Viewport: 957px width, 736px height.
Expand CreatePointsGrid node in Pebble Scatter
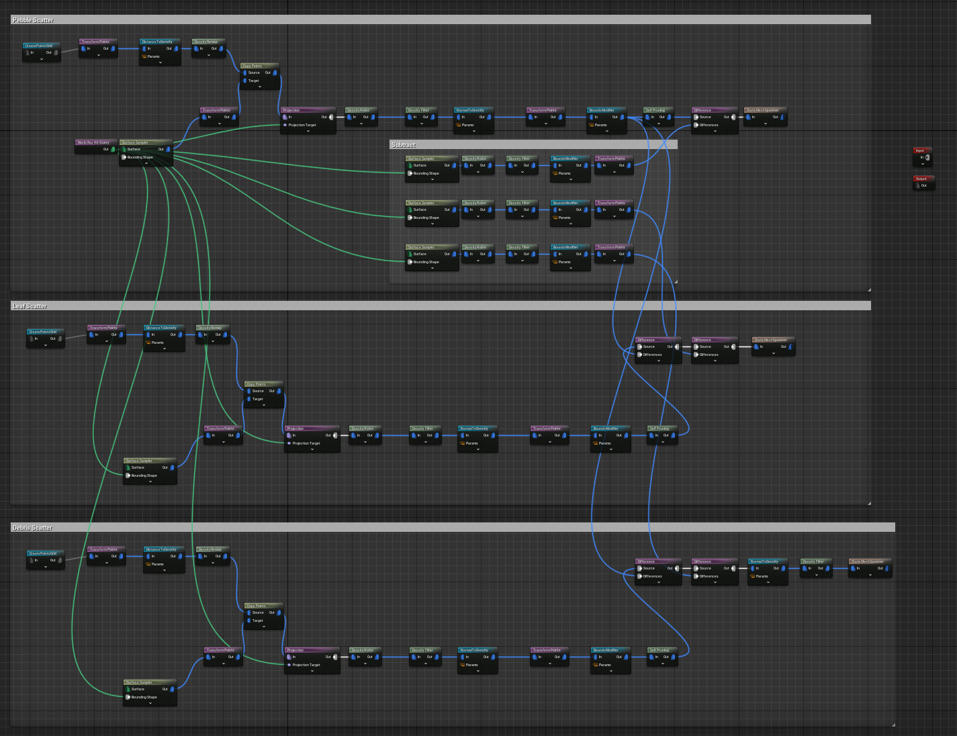(42, 59)
